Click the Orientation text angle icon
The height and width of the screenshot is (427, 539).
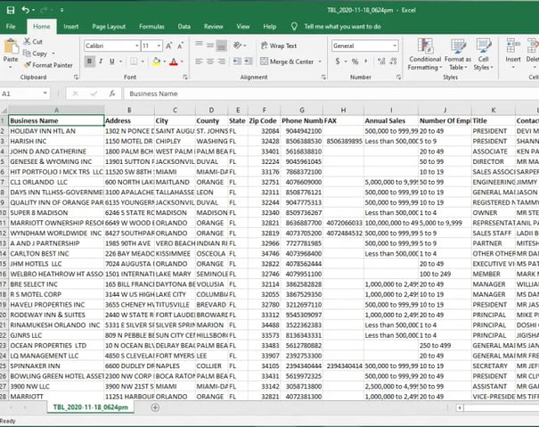(x=237, y=45)
